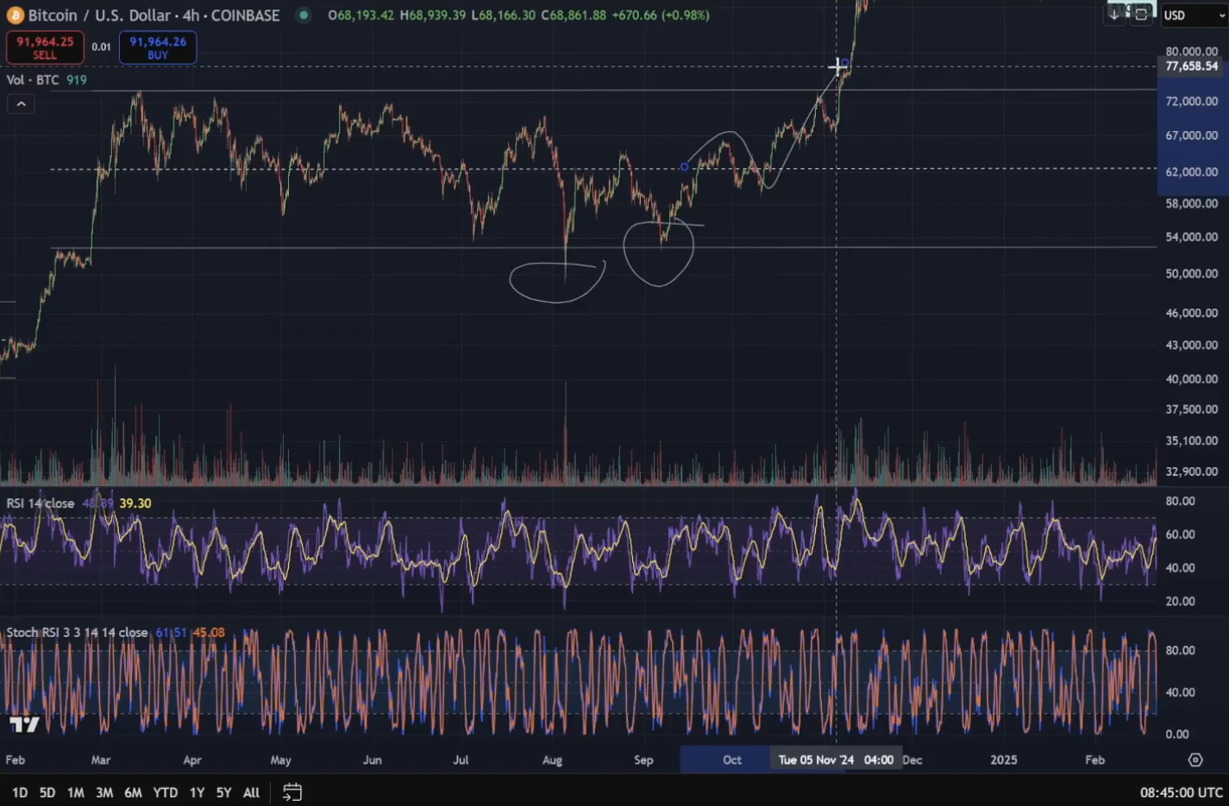Click the Mar label on the time axis

coord(101,759)
